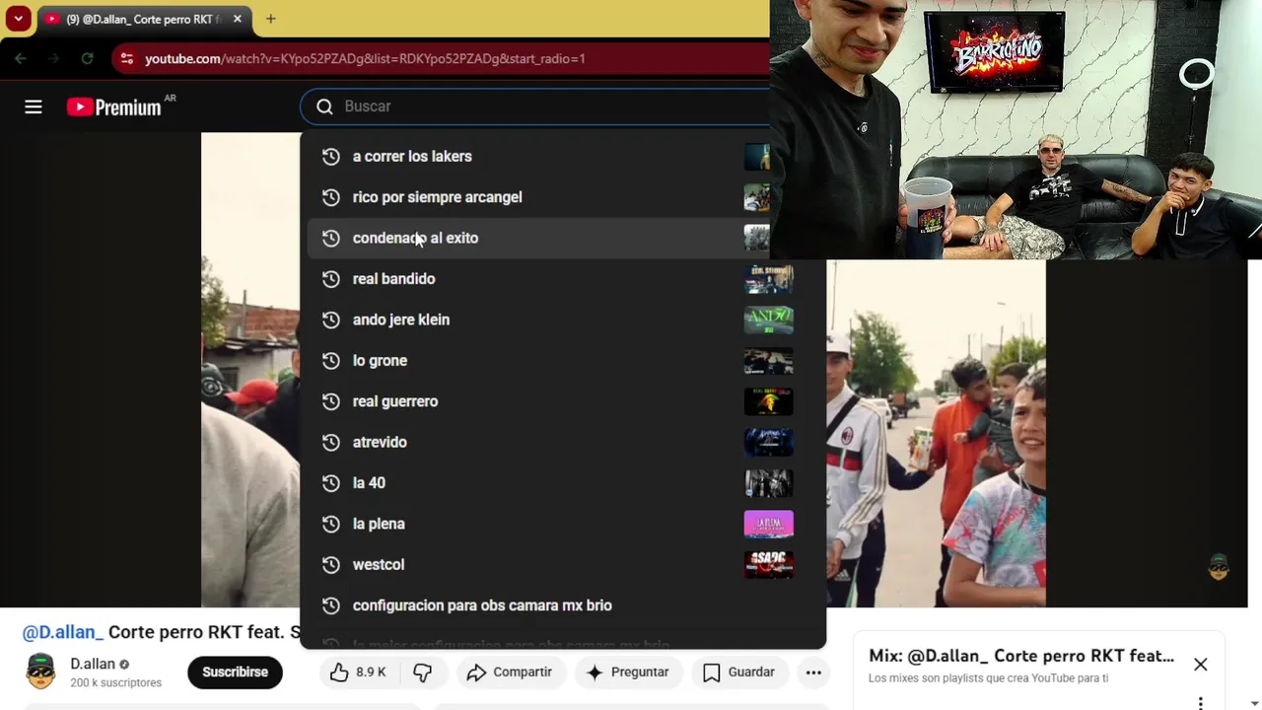Viewport: 1262px width, 710px height.
Task: Open thumbnail next to 'real bandido' suggestion
Action: (x=769, y=279)
